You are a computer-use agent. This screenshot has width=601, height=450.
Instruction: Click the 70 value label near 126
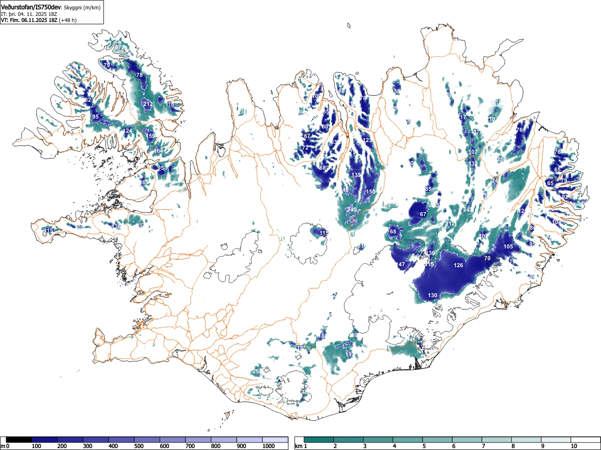point(487,258)
